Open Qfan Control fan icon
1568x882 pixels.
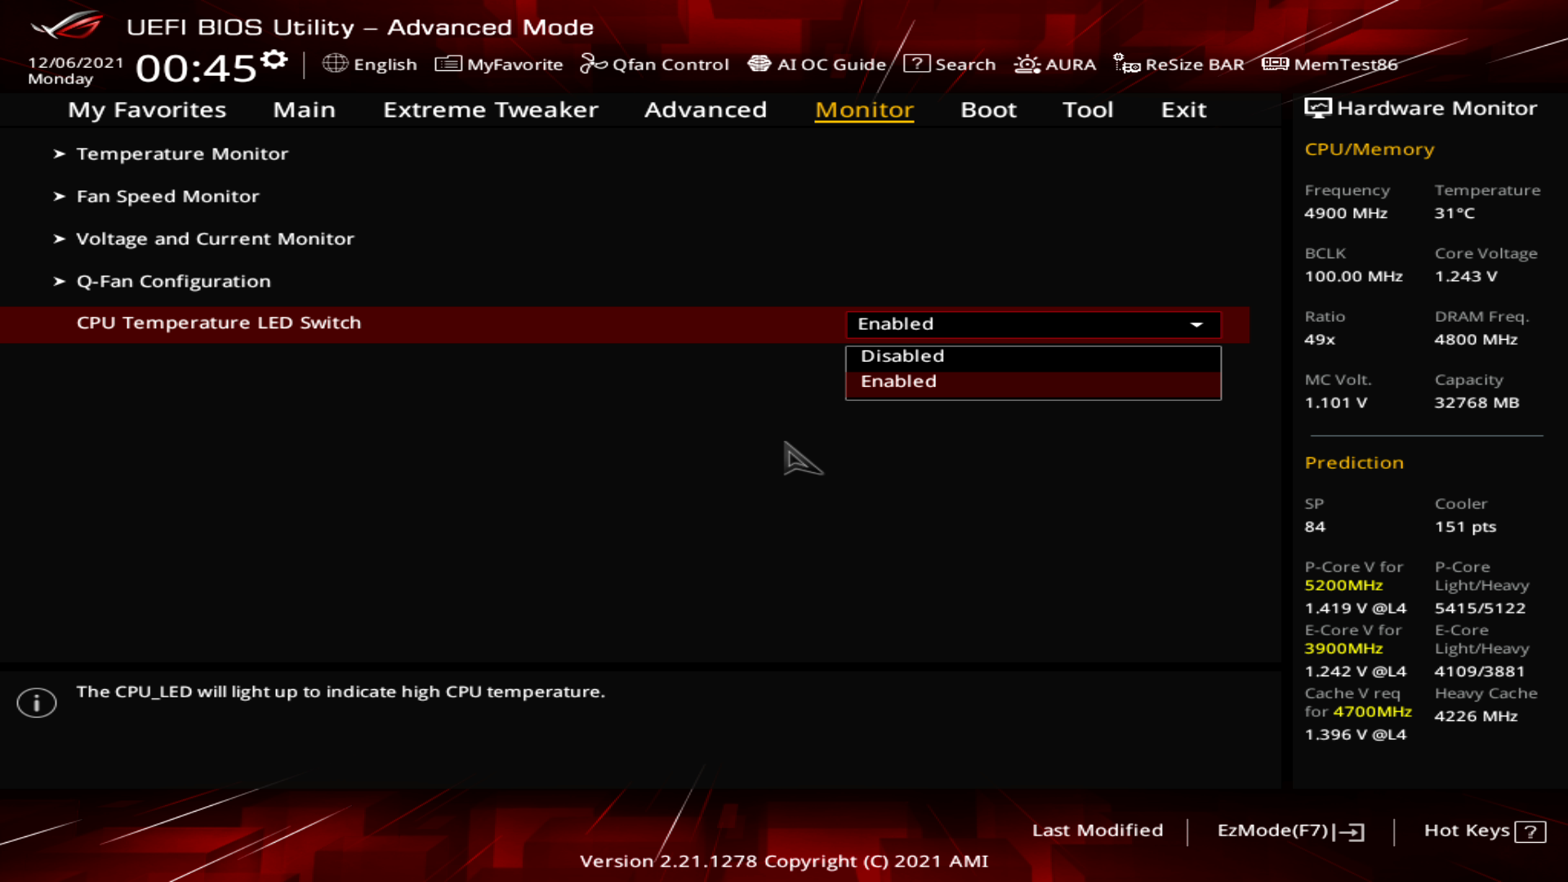[593, 64]
